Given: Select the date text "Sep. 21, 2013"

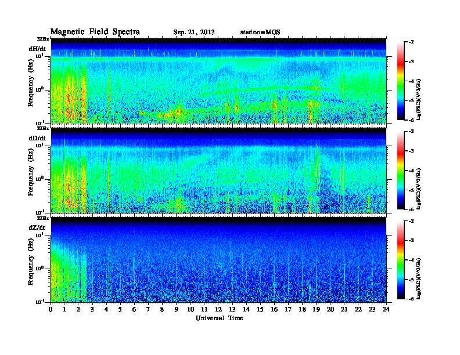Looking at the screenshot, I should [194, 32].
